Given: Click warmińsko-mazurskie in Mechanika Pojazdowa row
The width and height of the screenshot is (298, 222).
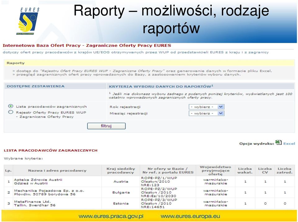Looking at the screenshot, I should (x=215, y=192).
